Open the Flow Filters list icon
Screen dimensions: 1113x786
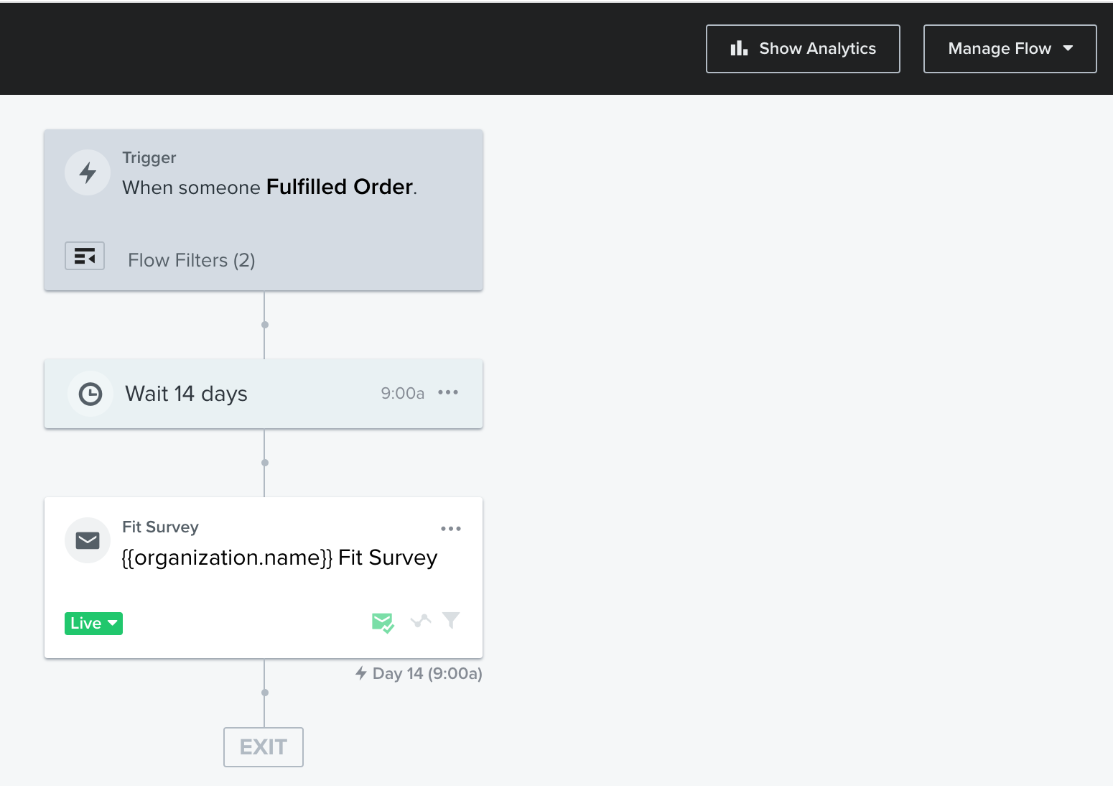click(85, 256)
